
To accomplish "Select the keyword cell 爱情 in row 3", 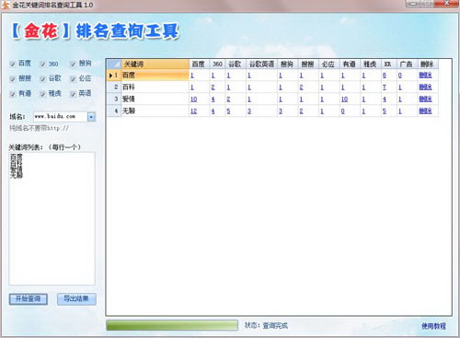I will (x=155, y=99).
